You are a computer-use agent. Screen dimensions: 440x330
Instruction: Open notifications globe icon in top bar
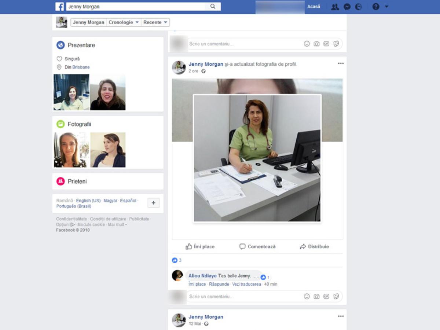[359, 7]
